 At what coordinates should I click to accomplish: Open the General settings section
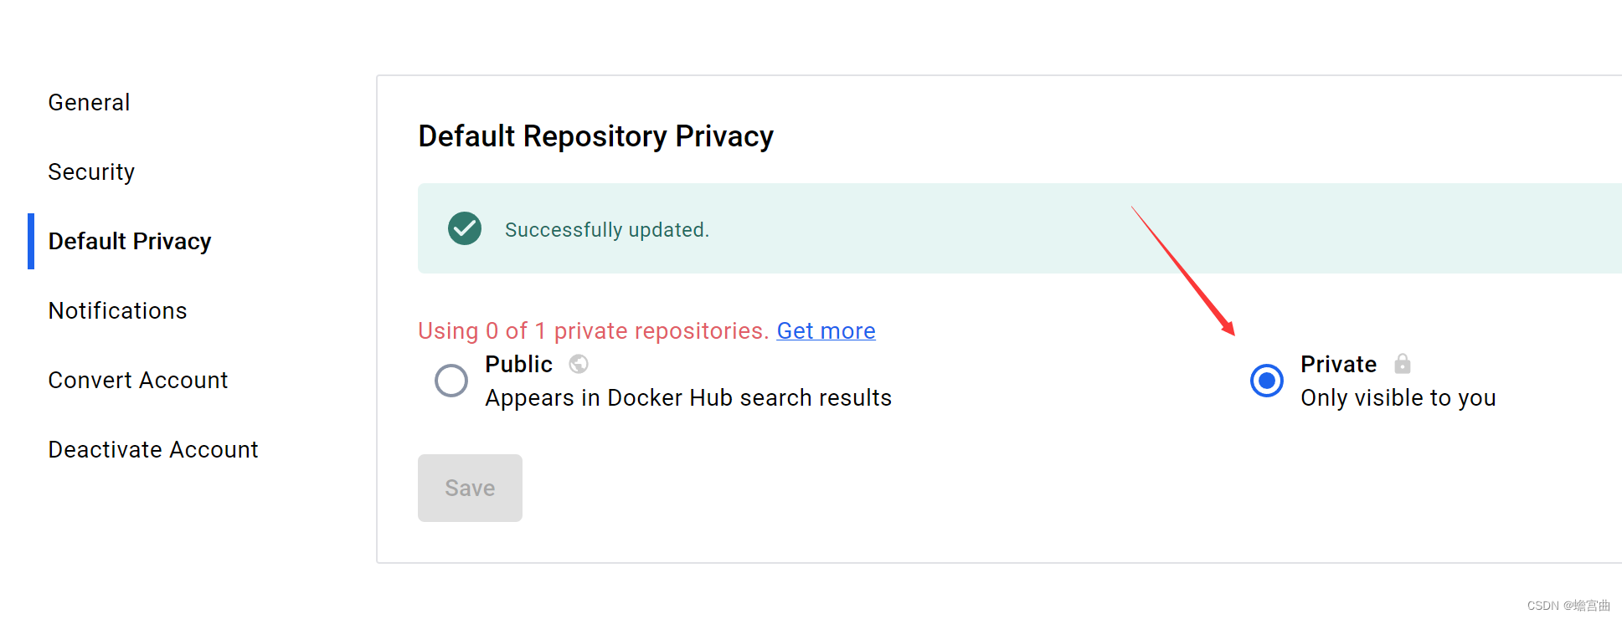[x=89, y=102]
